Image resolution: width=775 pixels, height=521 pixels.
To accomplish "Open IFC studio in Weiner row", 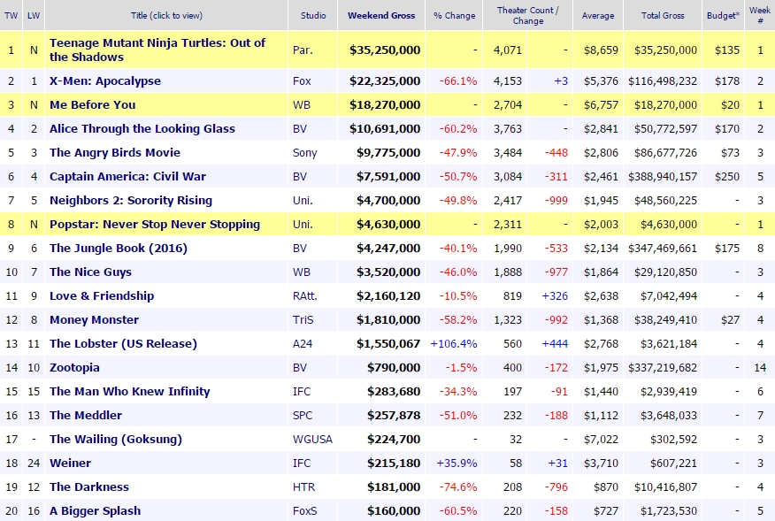I will click(x=301, y=464).
